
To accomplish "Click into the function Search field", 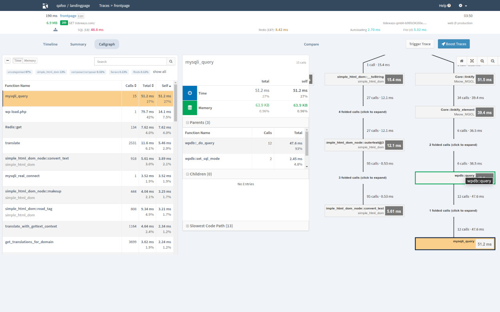I will (x=130, y=62).
